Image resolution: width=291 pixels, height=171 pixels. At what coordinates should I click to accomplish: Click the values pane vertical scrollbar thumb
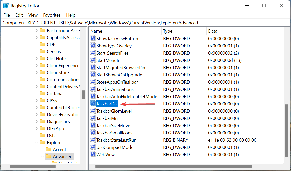click(287, 131)
